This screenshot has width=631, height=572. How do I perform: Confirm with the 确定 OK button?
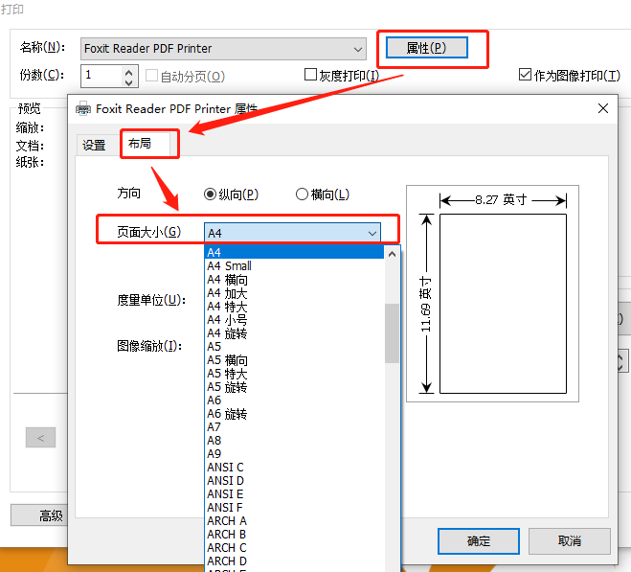pyautogui.click(x=479, y=541)
